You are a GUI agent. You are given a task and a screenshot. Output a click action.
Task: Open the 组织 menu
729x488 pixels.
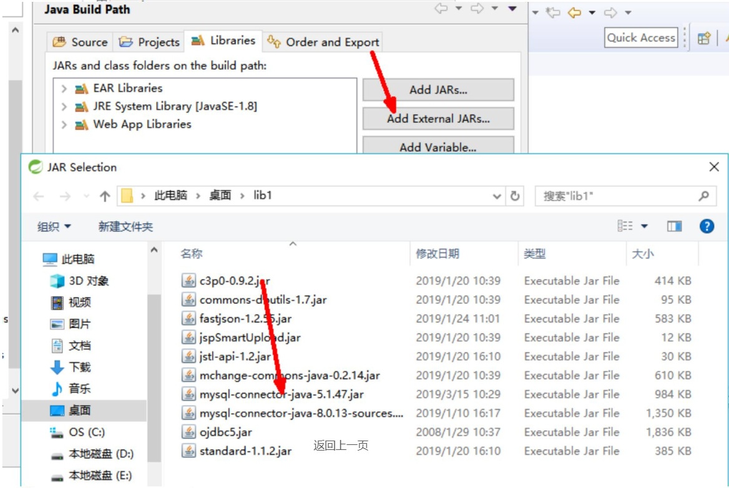(54, 227)
